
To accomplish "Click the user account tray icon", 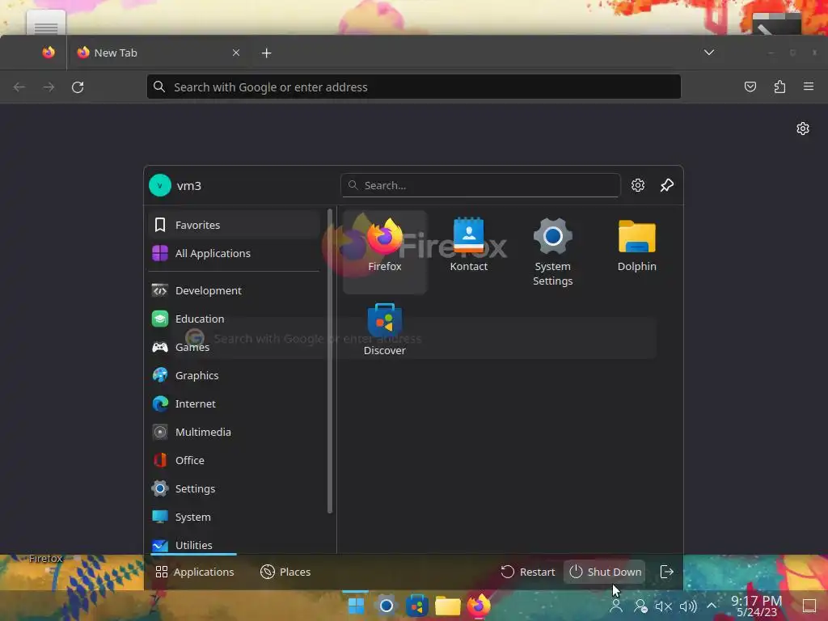I will [x=615, y=606].
